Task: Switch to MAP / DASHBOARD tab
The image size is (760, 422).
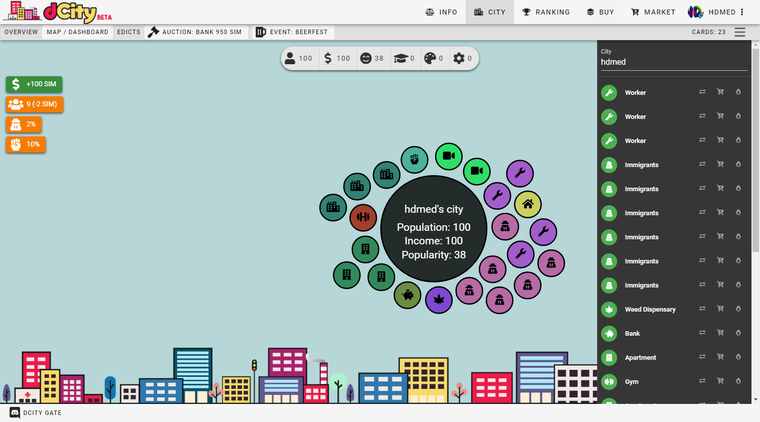Action: pos(78,32)
